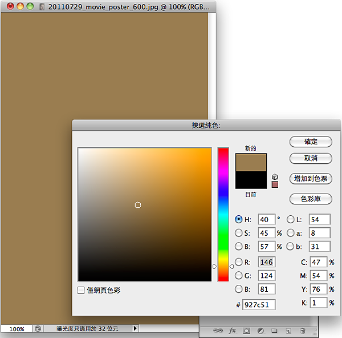Click the 100% zoom field in status bar
The height and width of the screenshot is (338, 342).
point(17,329)
